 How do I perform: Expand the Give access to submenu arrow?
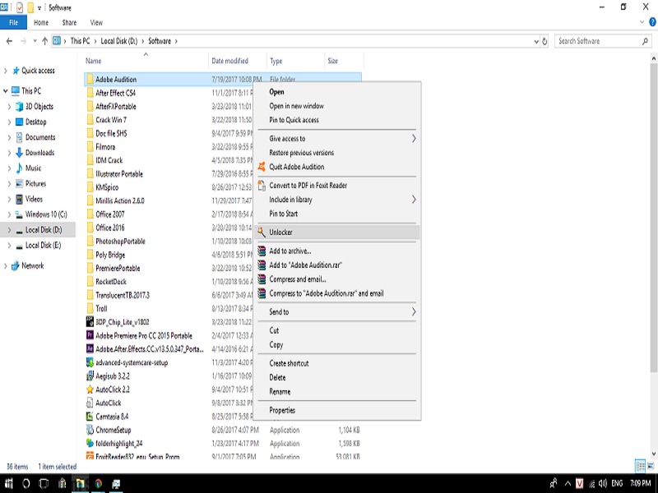pos(414,139)
